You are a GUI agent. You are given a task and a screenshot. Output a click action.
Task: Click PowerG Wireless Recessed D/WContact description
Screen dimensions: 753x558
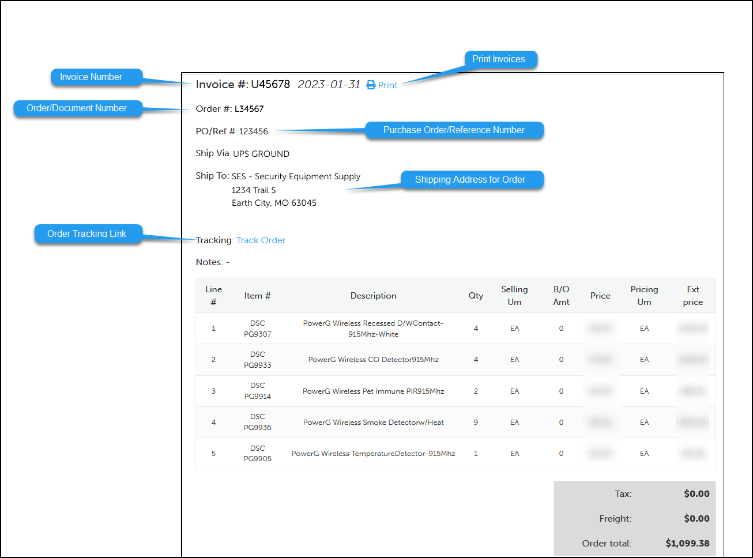pos(374,329)
